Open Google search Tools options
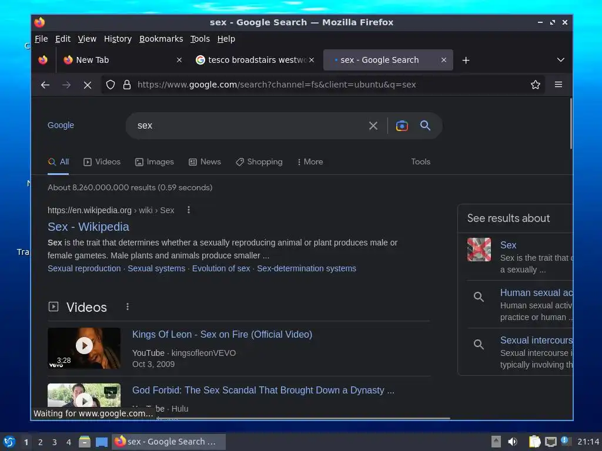 tap(420, 162)
